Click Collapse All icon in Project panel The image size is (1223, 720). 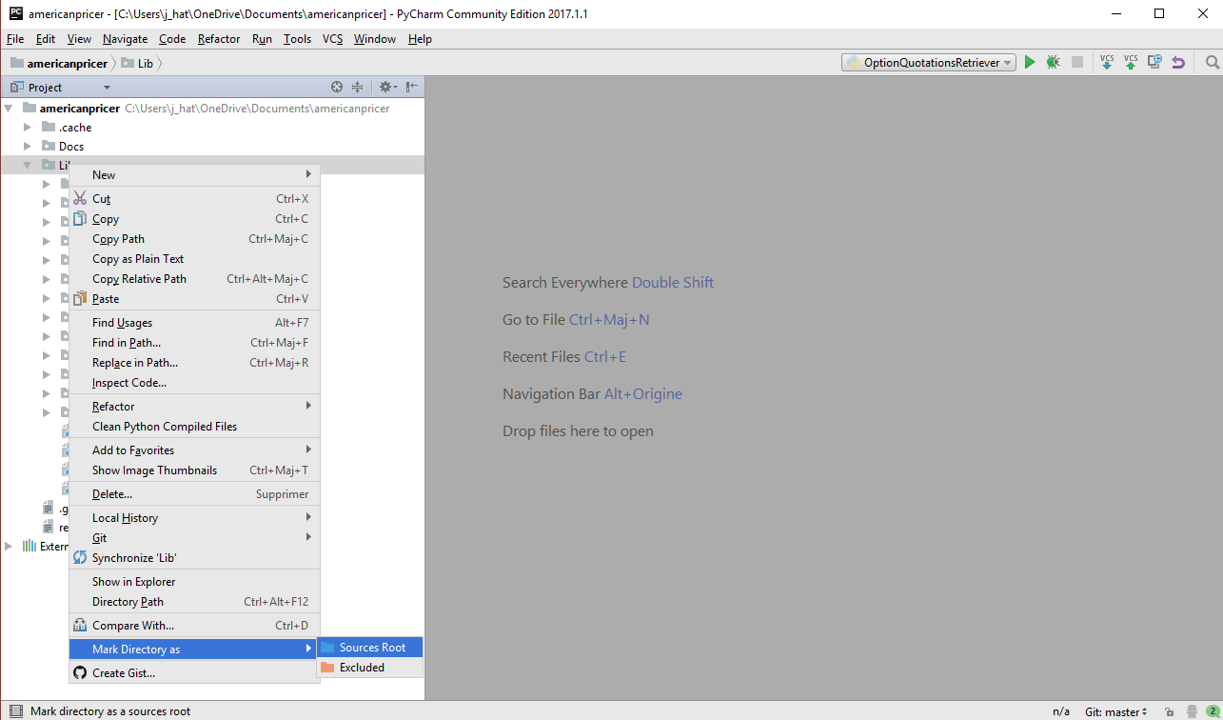tap(357, 87)
